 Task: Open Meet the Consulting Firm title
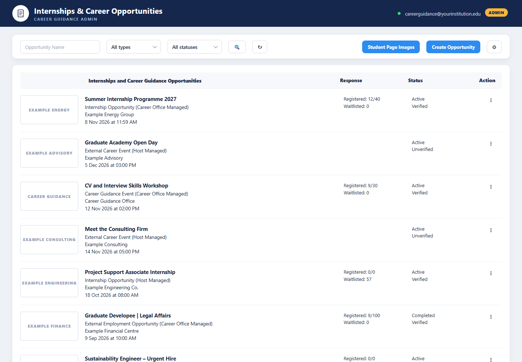point(116,229)
